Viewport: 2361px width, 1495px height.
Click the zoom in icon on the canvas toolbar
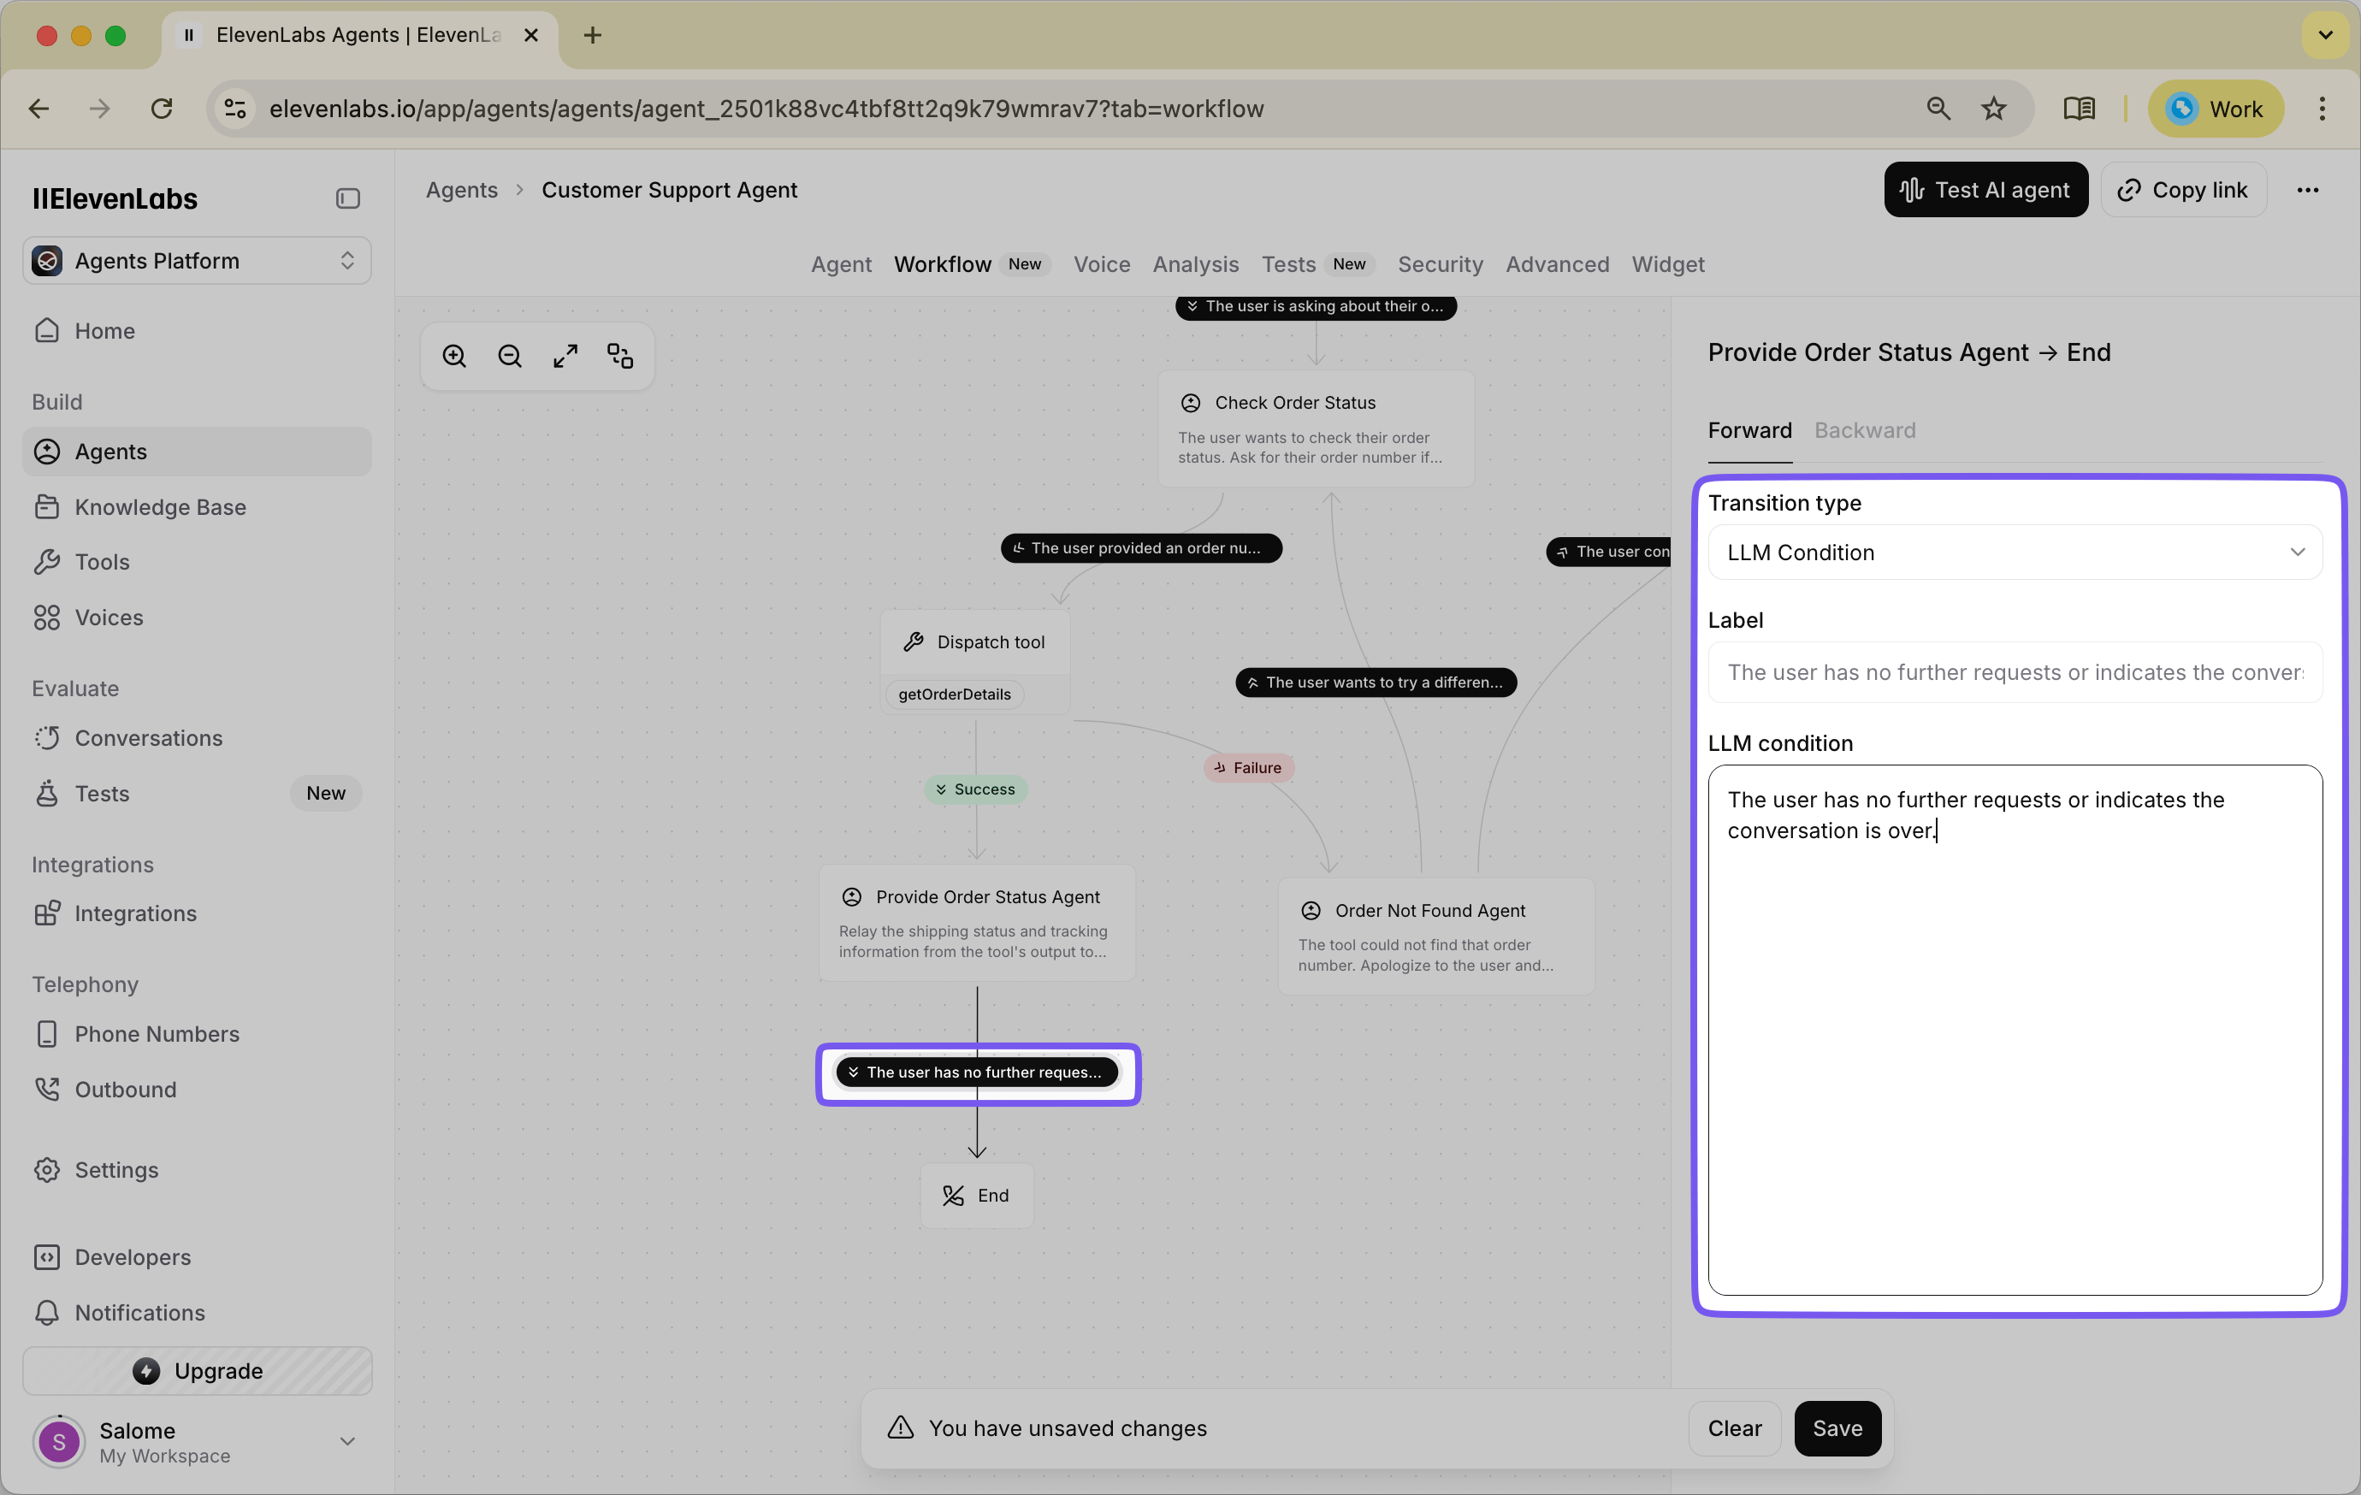pyautogui.click(x=454, y=355)
